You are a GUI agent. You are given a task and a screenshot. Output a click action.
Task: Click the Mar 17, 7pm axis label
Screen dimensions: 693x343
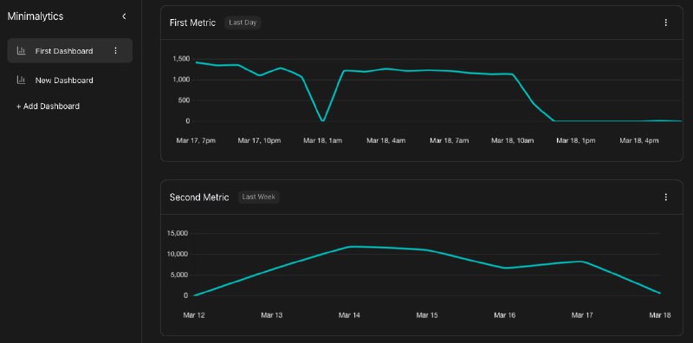tap(196, 140)
